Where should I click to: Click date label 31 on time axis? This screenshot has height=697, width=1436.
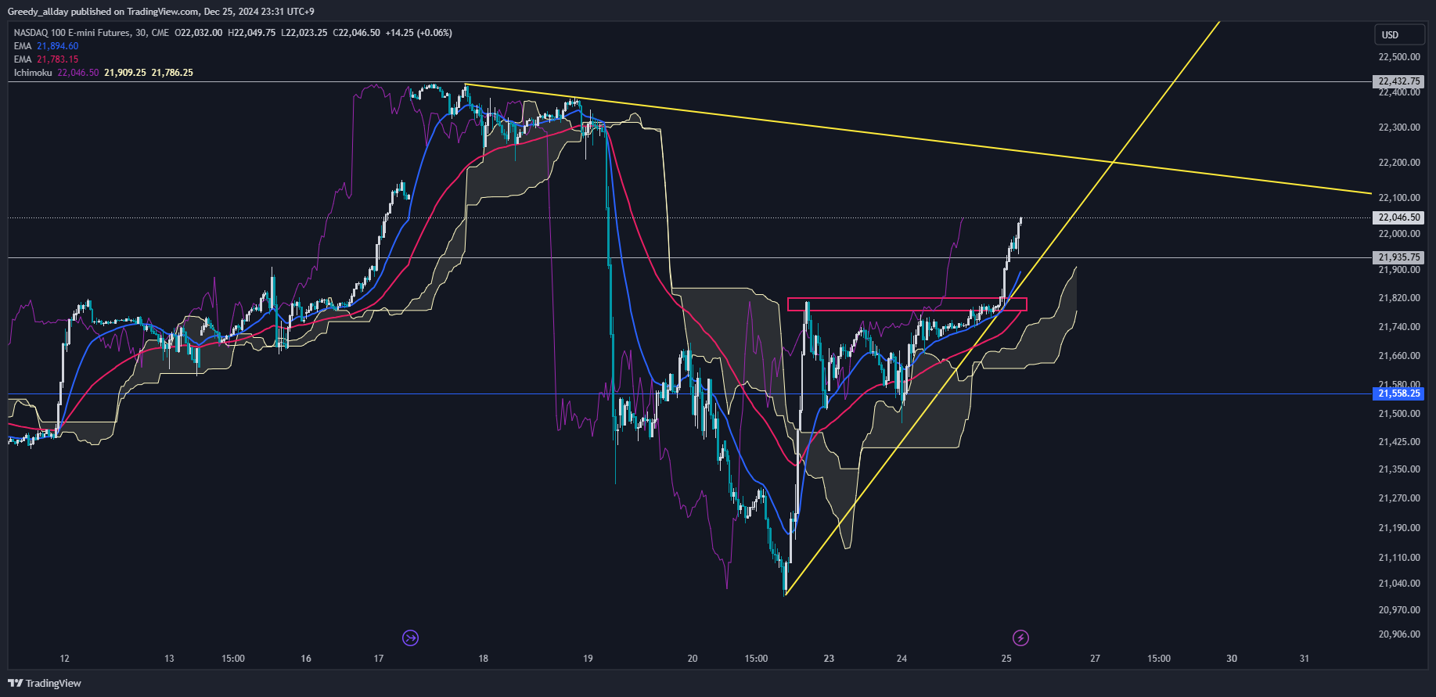(x=1305, y=659)
